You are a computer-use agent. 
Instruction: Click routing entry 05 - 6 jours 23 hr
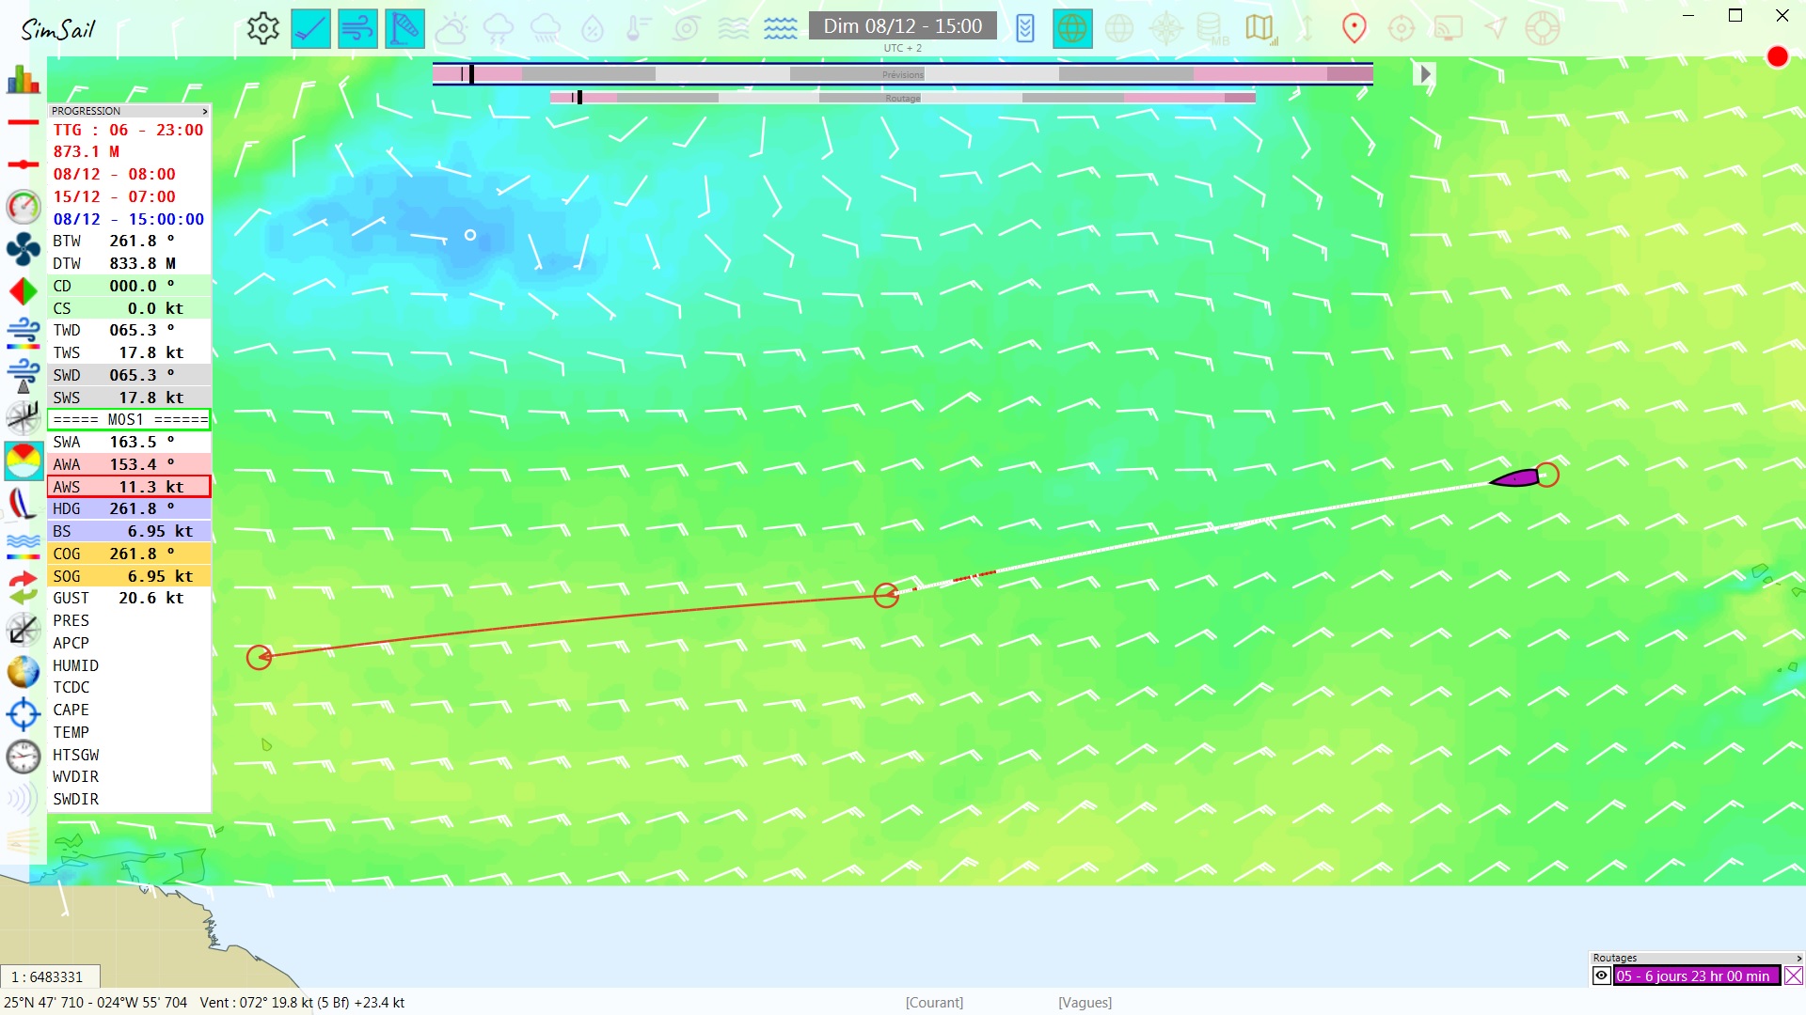pos(1696,976)
